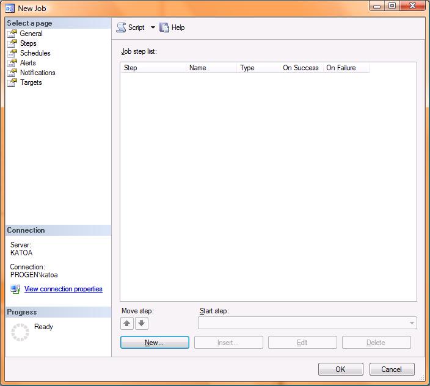This screenshot has width=430, height=386.
Task: Click the PROGEN\katoa connection text
Action: [x=34, y=275]
